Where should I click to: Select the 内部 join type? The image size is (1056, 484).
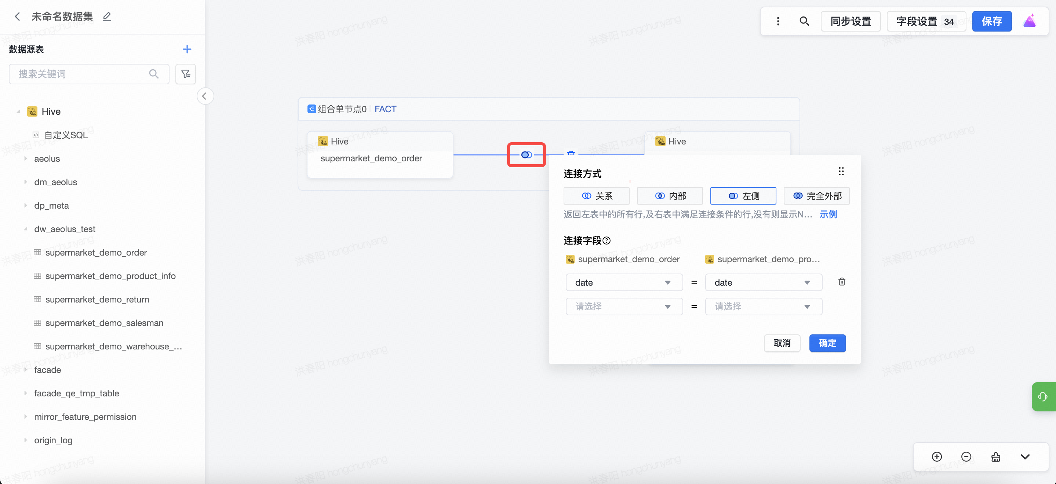[670, 196]
